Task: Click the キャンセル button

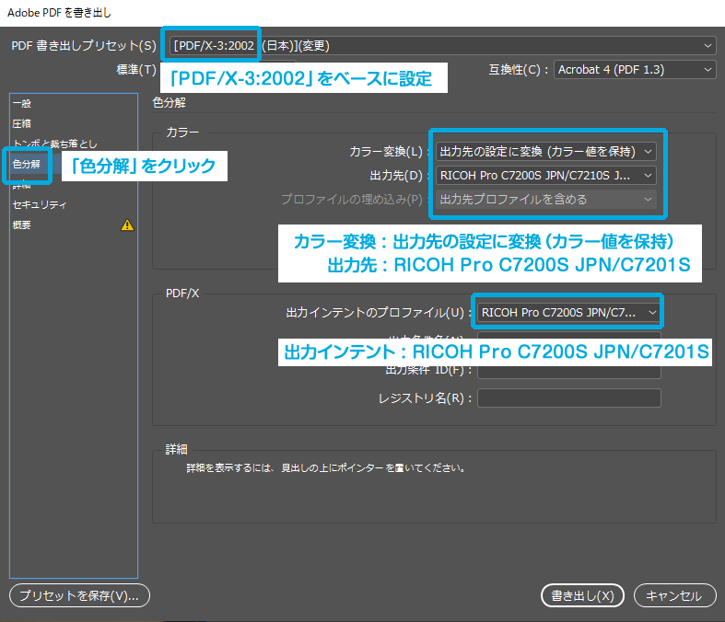Action: (674, 595)
